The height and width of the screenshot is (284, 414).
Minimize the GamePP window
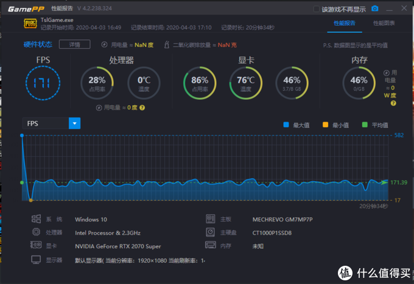click(389, 9)
